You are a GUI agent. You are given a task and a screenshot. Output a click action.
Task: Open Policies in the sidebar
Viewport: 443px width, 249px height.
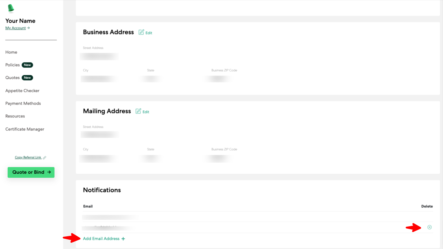(12, 65)
